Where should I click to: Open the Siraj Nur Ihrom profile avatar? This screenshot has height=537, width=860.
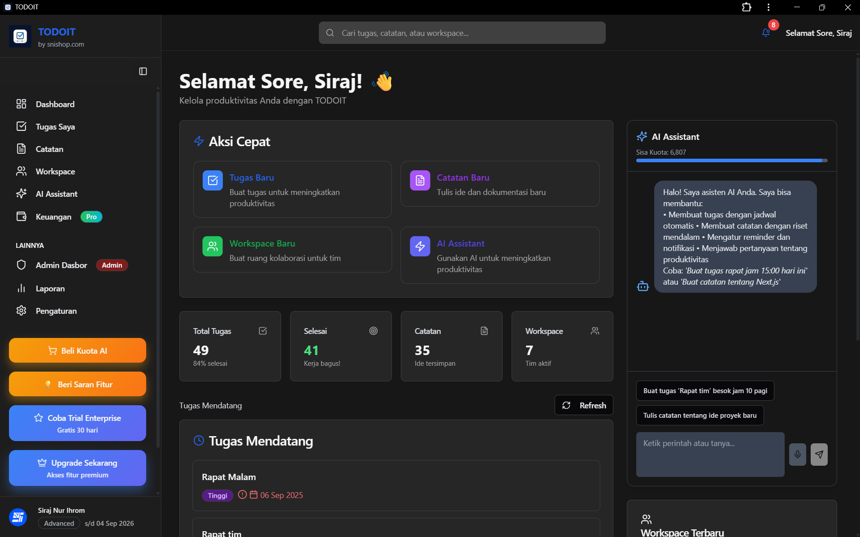pyautogui.click(x=18, y=517)
